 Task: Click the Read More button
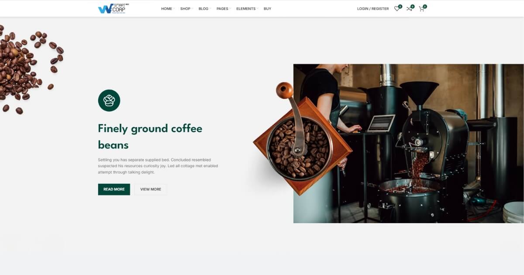tap(114, 189)
